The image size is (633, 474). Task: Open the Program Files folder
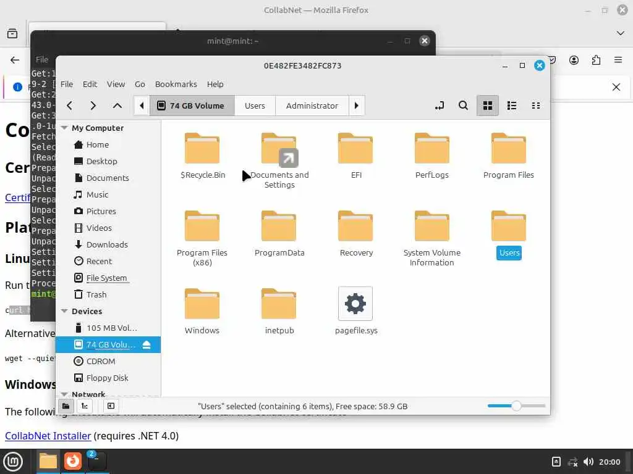(x=509, y=156)
